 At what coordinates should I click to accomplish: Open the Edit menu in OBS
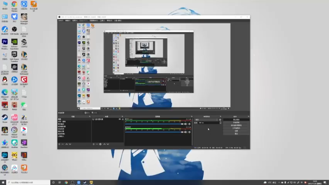tap(67, 21)
